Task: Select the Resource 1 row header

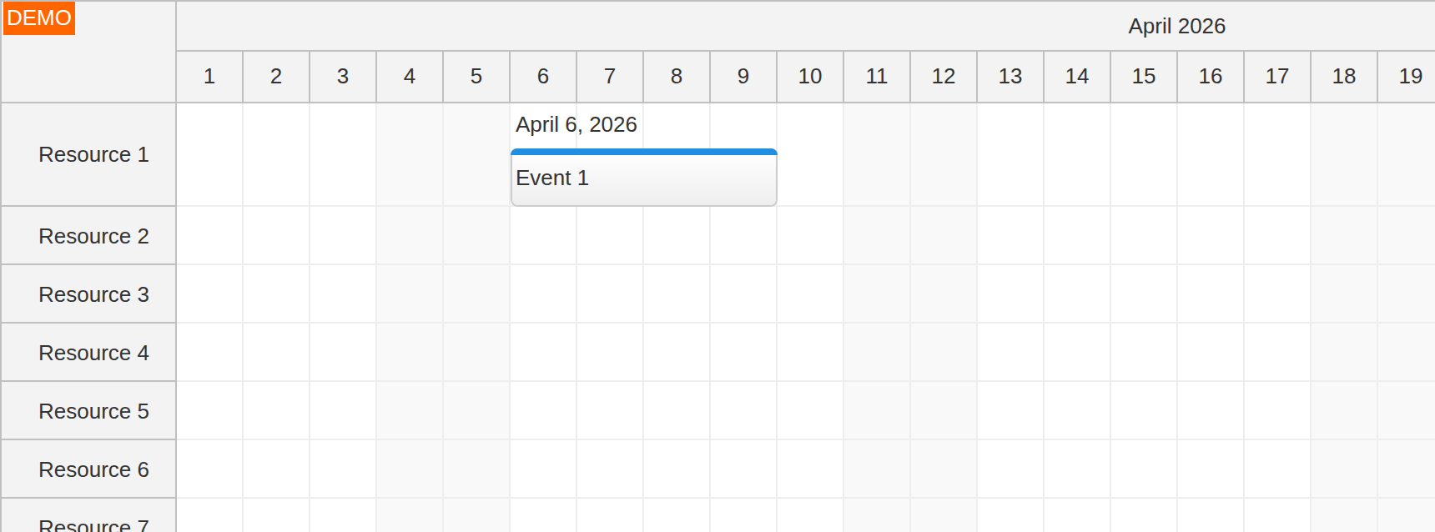Action: pos(93,154)
